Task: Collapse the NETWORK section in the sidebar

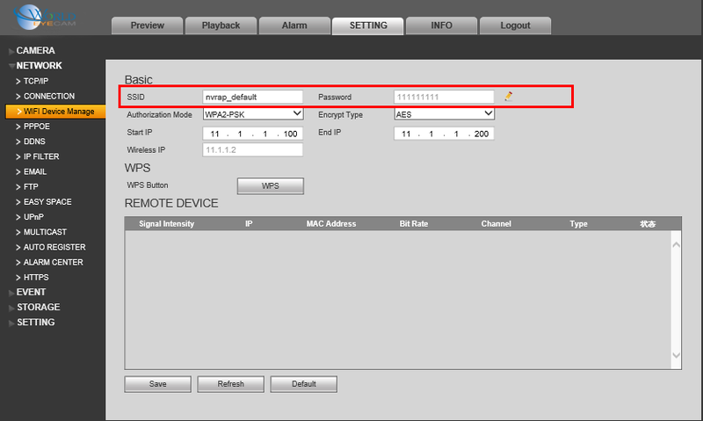Action: [39, 65]
